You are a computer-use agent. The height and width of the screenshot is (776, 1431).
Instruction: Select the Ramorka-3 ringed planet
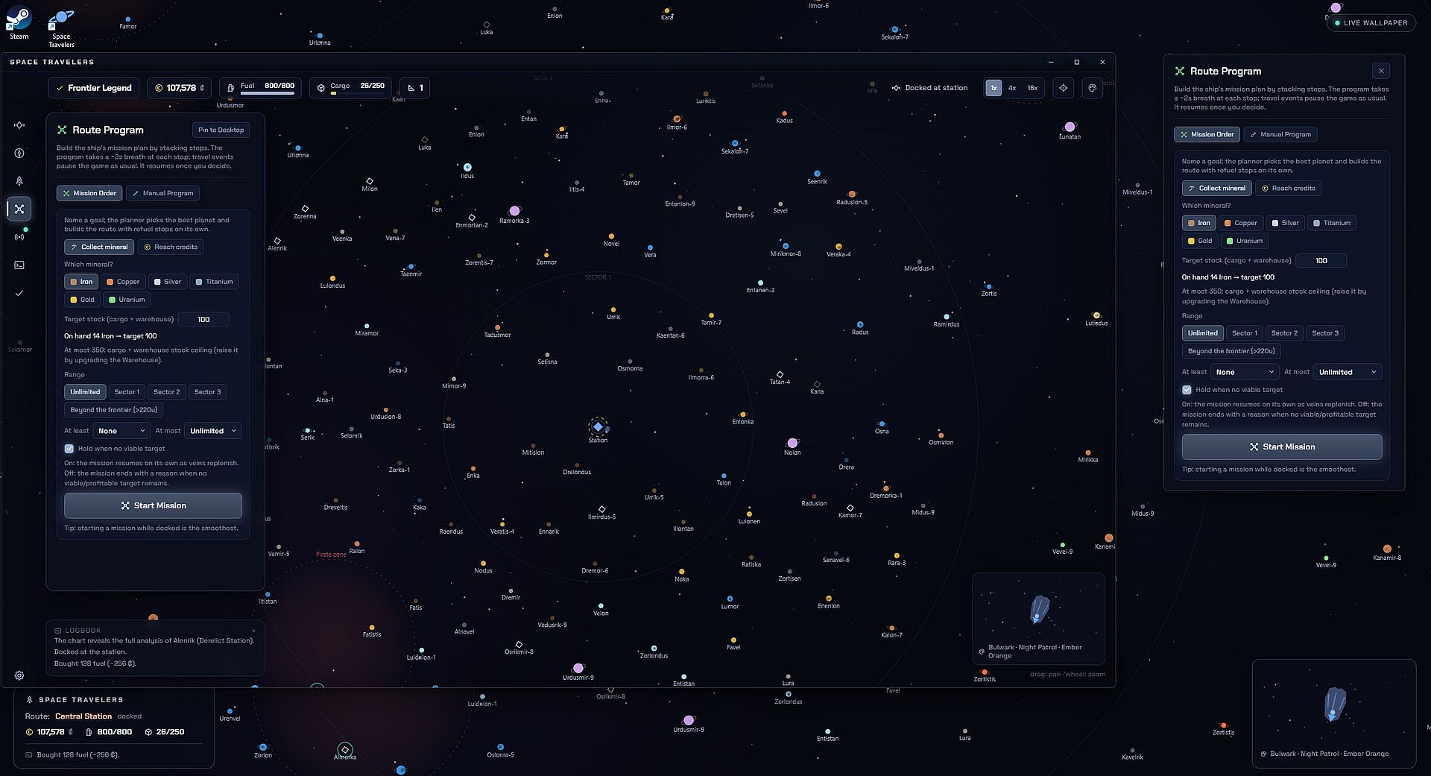514,211
